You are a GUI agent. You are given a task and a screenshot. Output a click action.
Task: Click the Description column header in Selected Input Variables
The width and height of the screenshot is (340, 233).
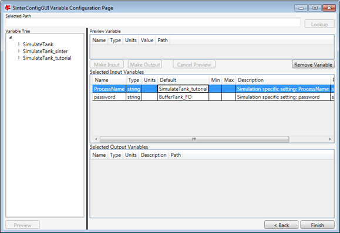[283, 80]
